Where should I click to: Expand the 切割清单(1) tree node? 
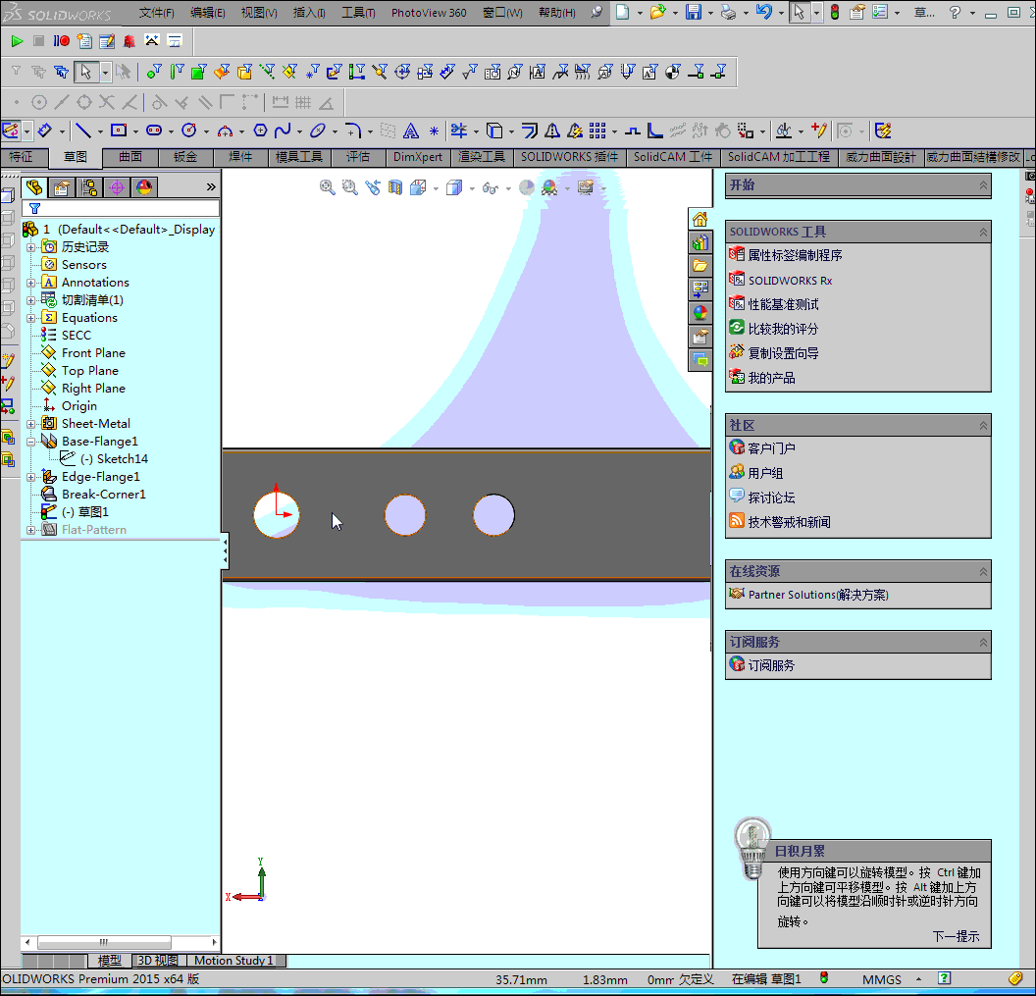30,300
